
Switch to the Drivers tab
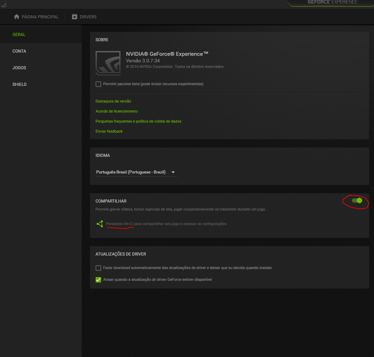coord(84,17)
